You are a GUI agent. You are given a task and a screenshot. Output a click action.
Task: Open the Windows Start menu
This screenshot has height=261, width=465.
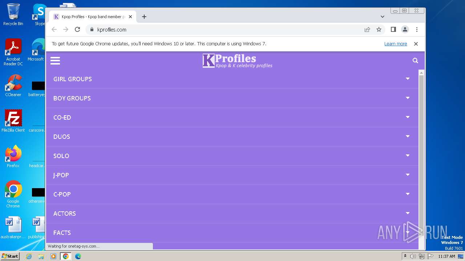[10, 256]
